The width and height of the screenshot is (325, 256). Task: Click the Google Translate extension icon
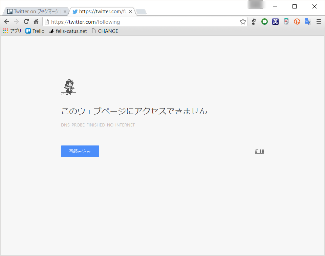[307, 21]
